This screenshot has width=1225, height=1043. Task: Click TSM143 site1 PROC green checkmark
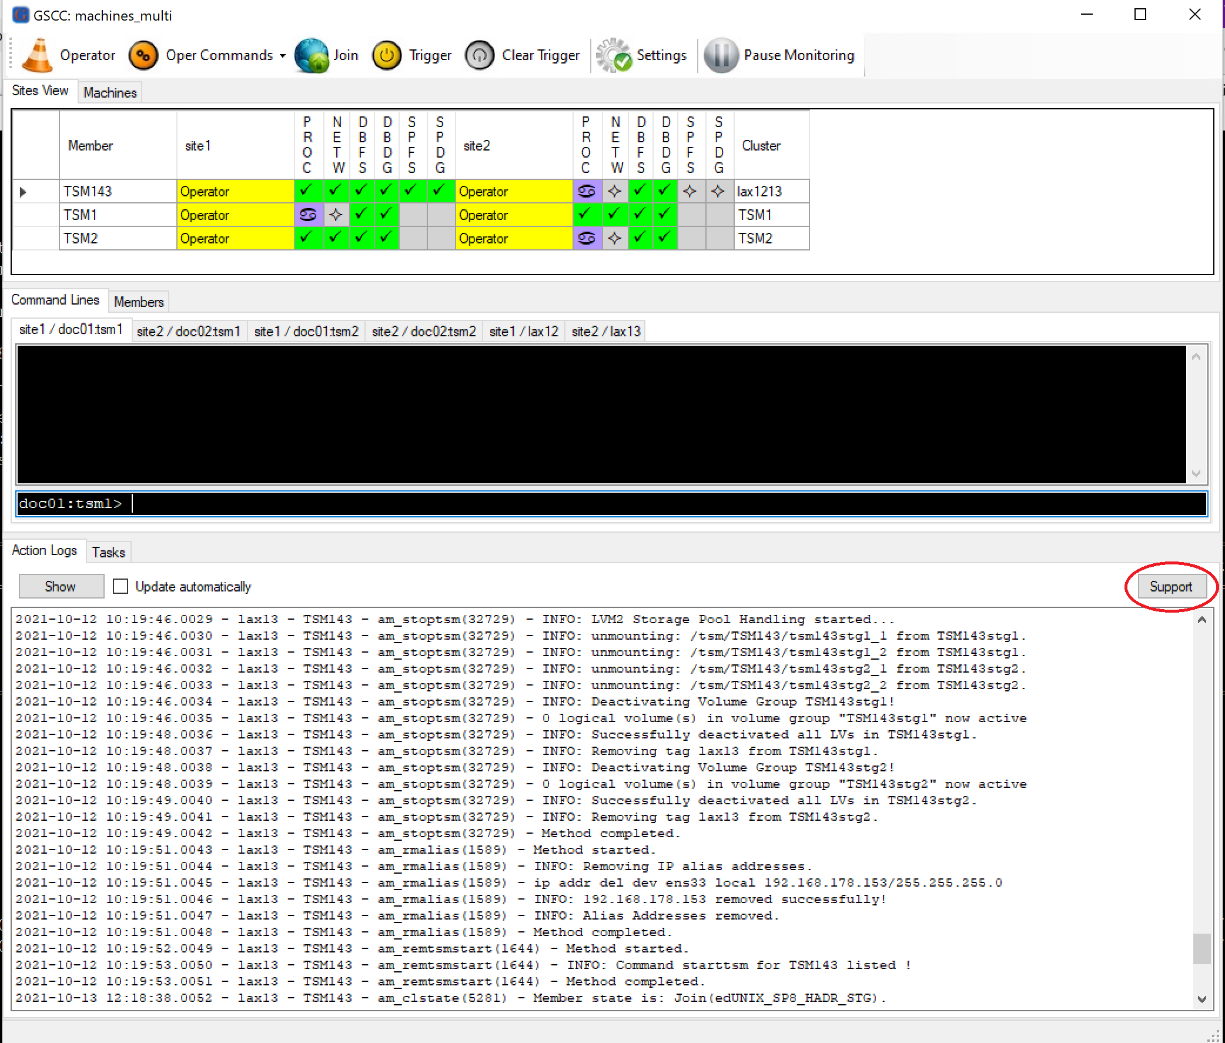click(309, 192)
